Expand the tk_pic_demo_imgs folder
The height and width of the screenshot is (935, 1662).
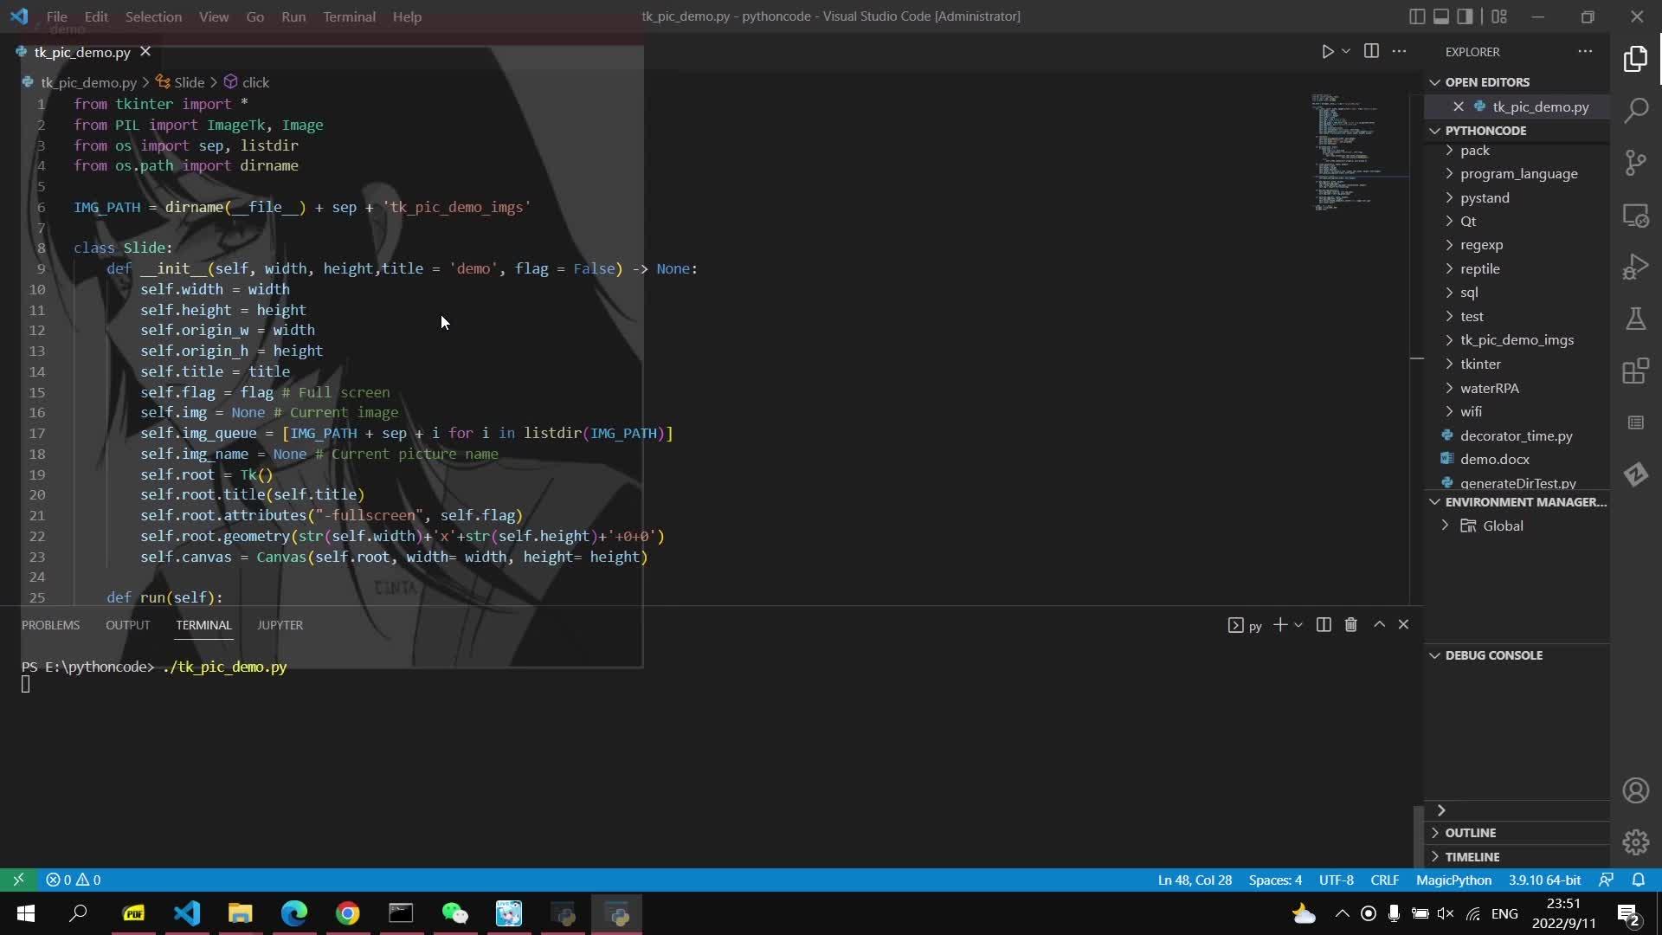tap(1517, 340)
